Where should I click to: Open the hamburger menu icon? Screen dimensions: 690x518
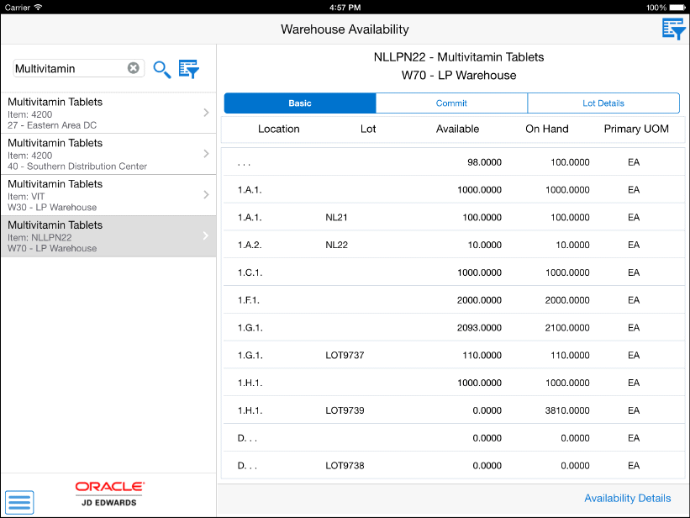(19, 502)
